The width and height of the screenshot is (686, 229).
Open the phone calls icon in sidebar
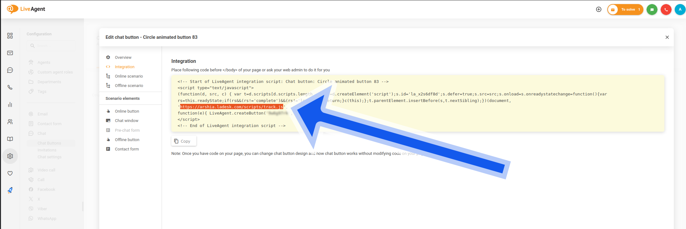pyautogui.click(x=10, y=87)
